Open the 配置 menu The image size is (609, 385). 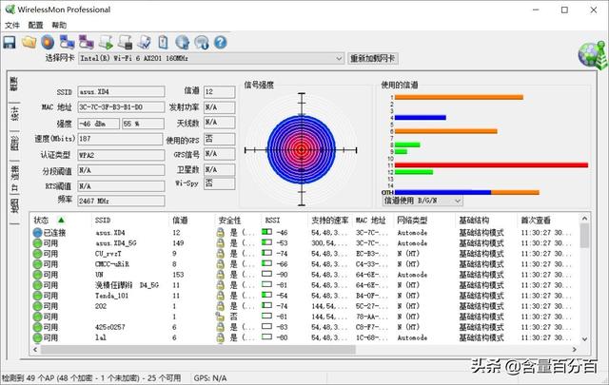[x=35, y=26]
